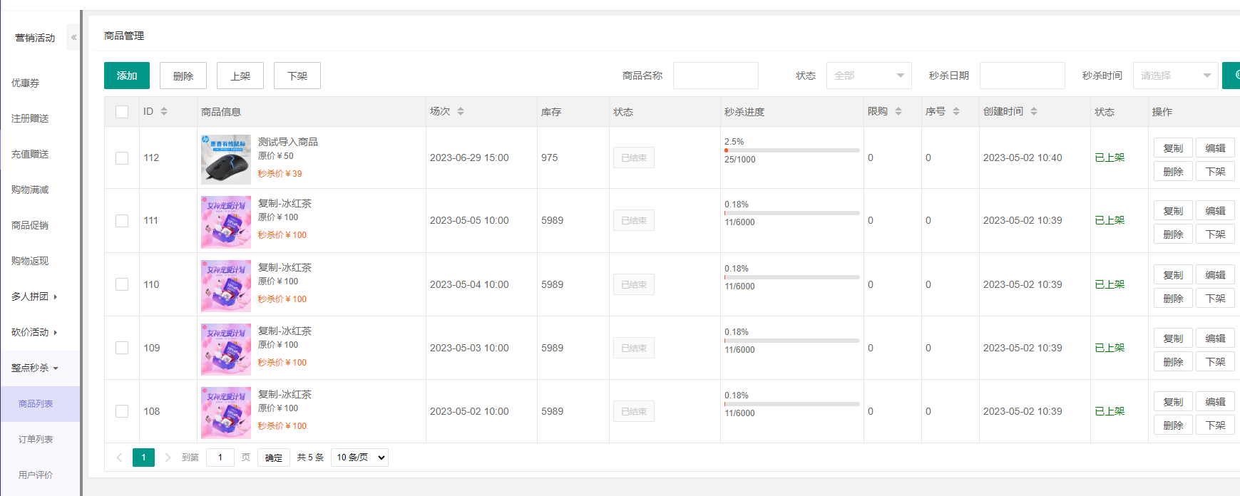
Task: Check the checkbox for product ID 112
Action: pos(122,157)
